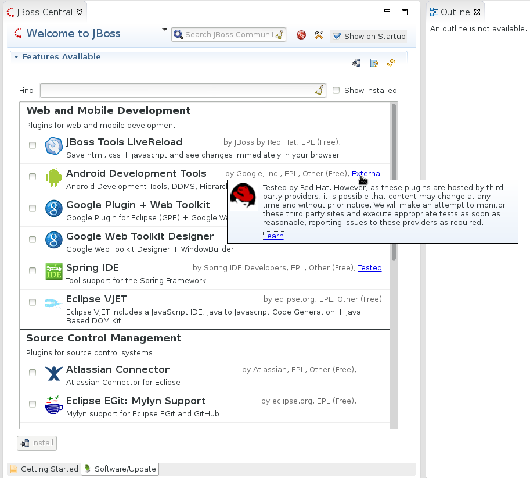The image size is (530, 478).
Task: Clear JBoss Community search with broom icon
Action: coord(280,34)
